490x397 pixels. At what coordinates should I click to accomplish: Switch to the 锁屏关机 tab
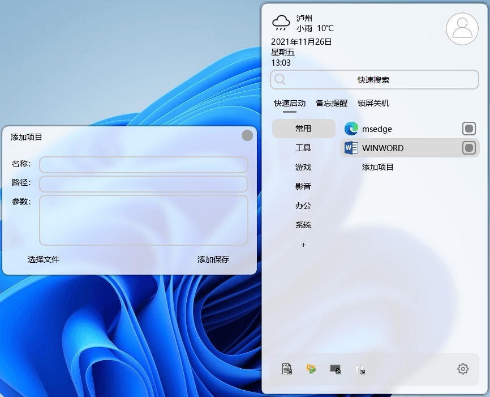[373, 103]
